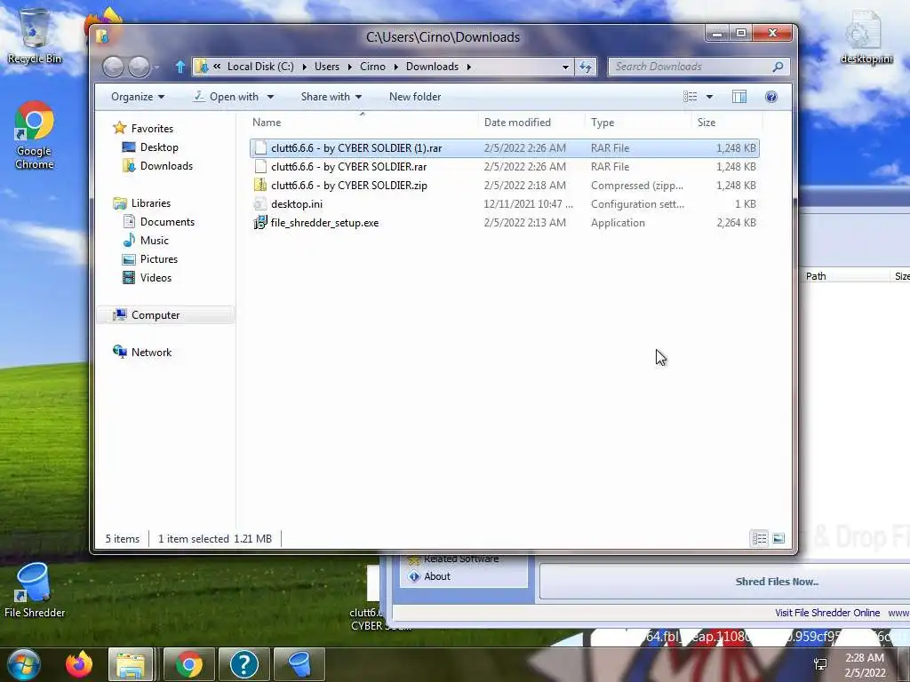Switch to File Explorer in taskbar
Image resolution: width=910 pixels, height=682 pixels.
point(131,664)
